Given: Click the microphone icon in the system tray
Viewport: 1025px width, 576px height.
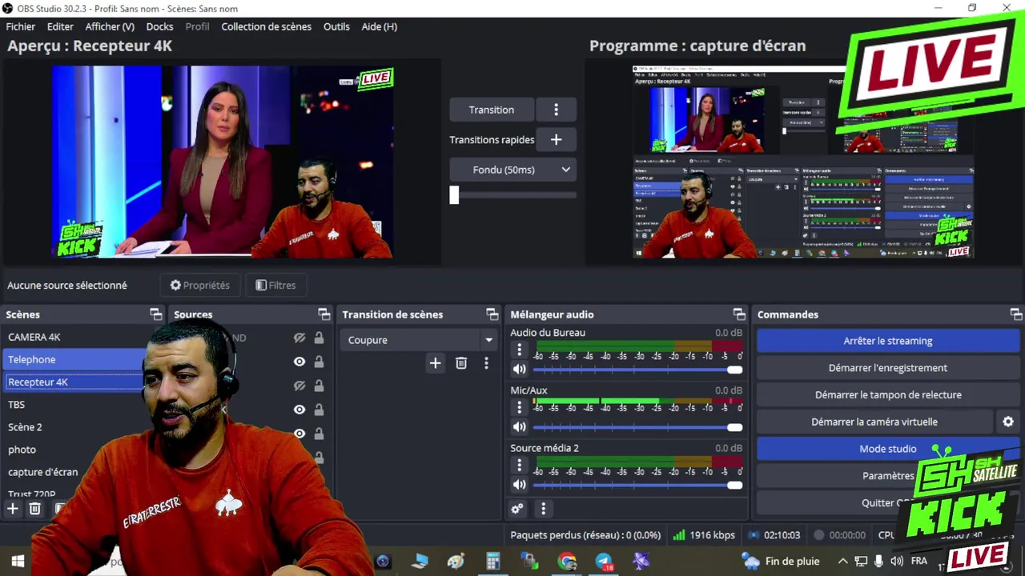Looking at the screenshot, I should 878,562.
